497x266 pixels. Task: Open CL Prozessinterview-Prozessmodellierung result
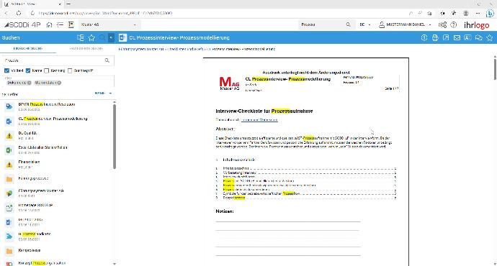coord(57,121)
